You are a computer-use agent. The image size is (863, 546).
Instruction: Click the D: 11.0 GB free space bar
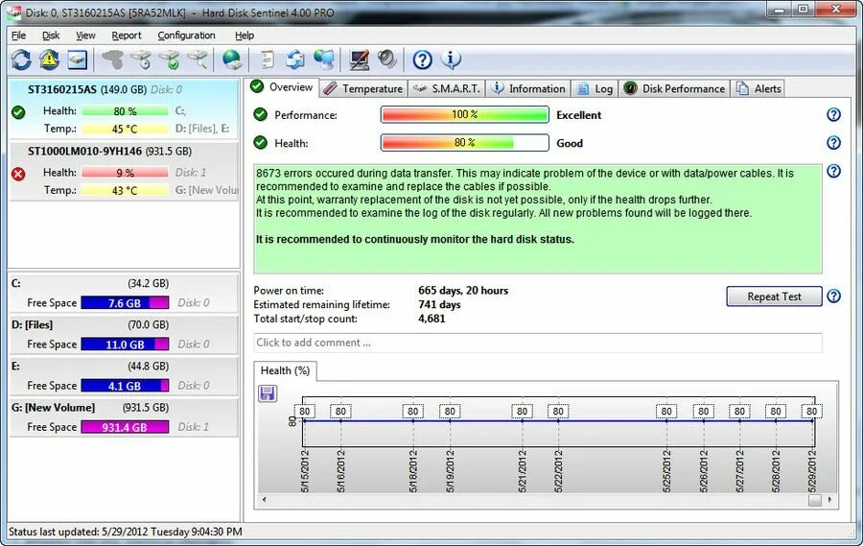click(x=125, y=344)
